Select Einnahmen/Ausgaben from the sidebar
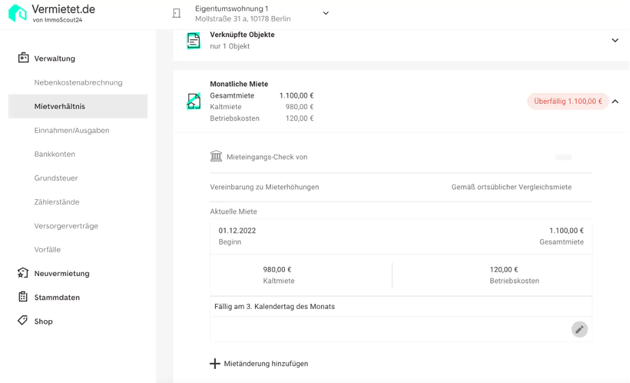The image size is (630, 383). click(72, 131)
